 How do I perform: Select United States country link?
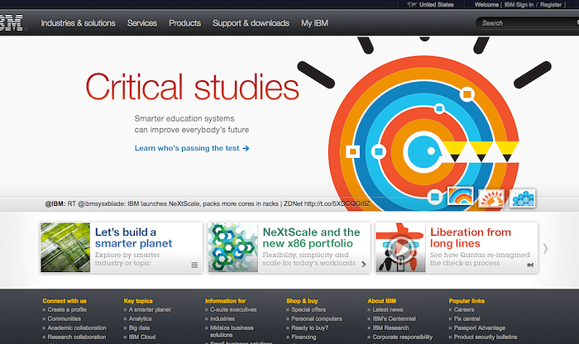click(437, 5)
